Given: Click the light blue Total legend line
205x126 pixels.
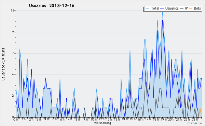Looking at the screenshot, I should 147,9.
